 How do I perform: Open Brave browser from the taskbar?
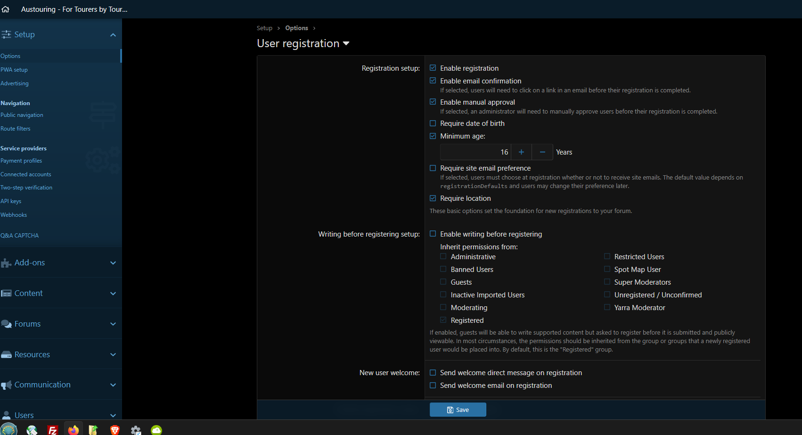(x=115, y=429)
